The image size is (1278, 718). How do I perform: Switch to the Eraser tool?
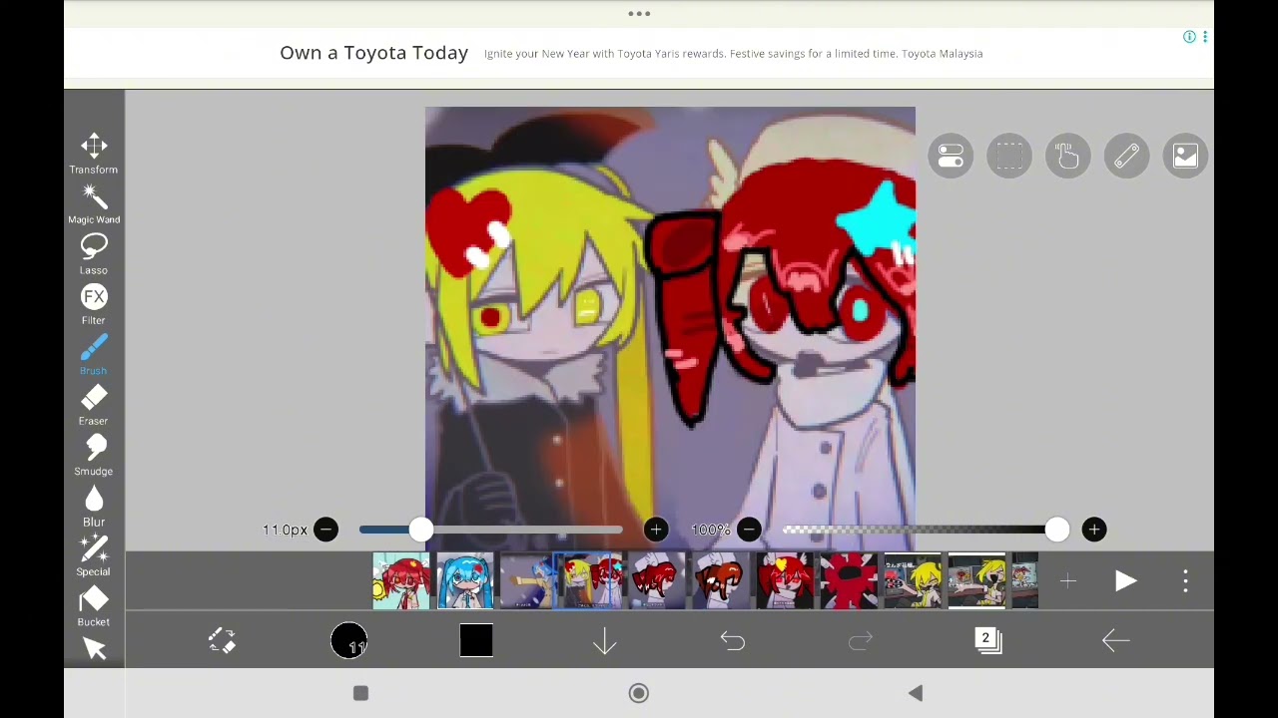94,405
